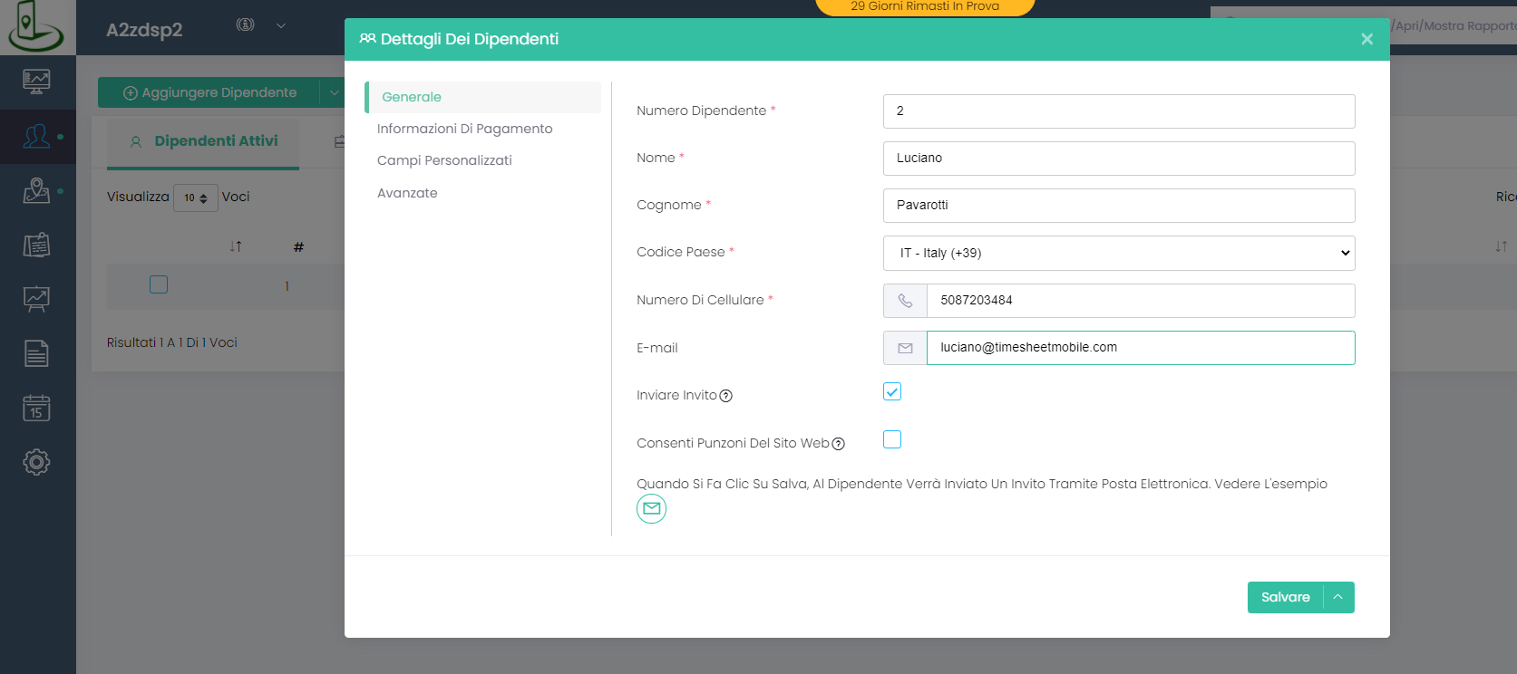Click the Aggiungere Dipendente button

coord(209,92)
